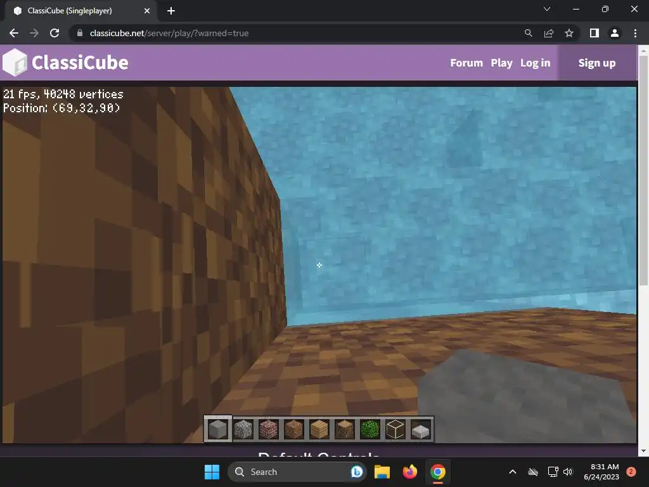Image resolution: width=649 pixels, height=487 pixels.
Task: Select the log block in hotbar
Action: tap(344, 429)
